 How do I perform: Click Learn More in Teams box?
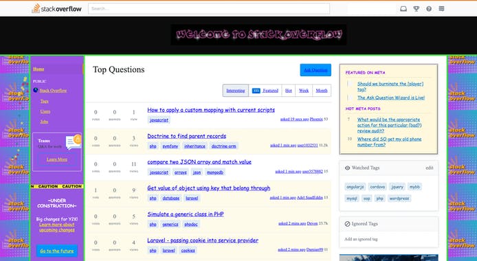pos(57,159)
